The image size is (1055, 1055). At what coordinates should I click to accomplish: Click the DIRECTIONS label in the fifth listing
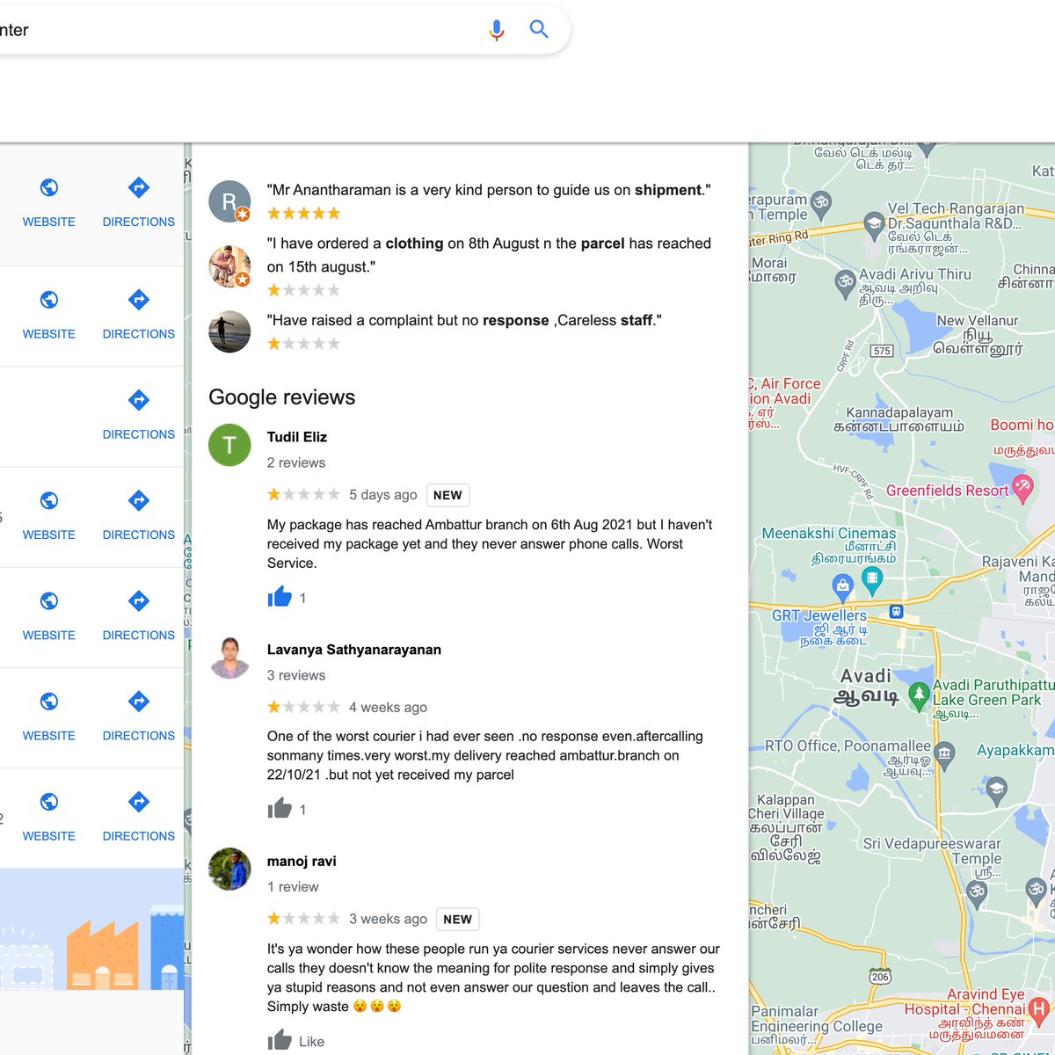[139, 635]
